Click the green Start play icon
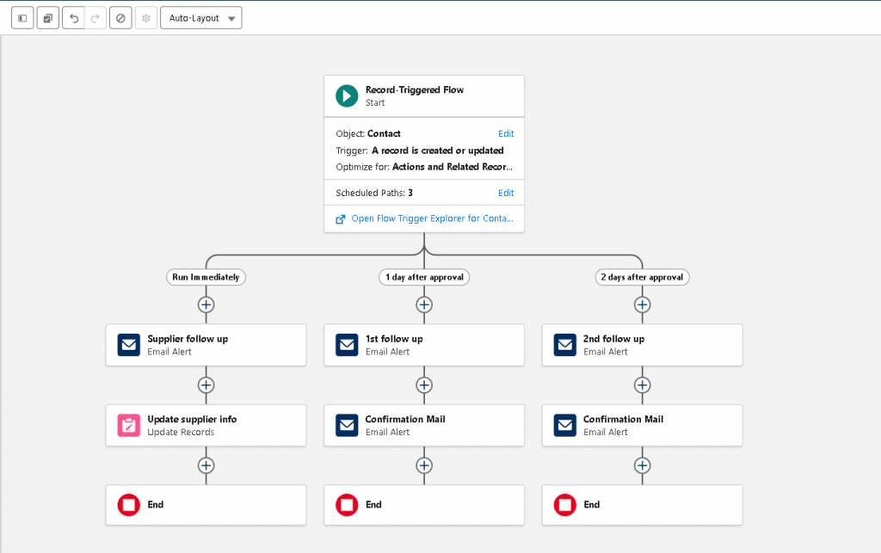Image resolution: width=881 pixels, height=553 pixels. (x=347, y=95)
